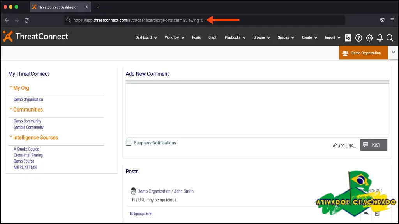Click the 'This URL may be malicious.' post text
This screenshot has height=224, width=399.
pos(154,200)
